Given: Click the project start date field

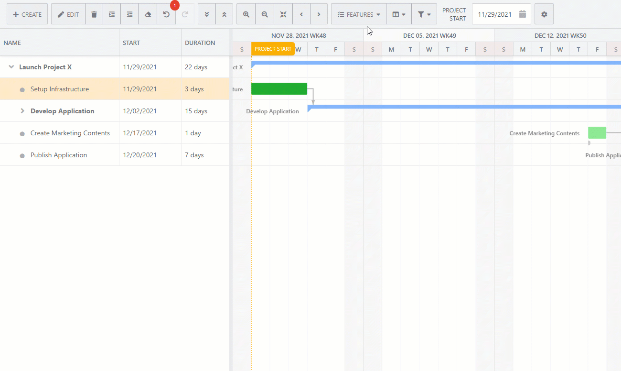Looking at the screenshot, I should [x=496, y=14].
